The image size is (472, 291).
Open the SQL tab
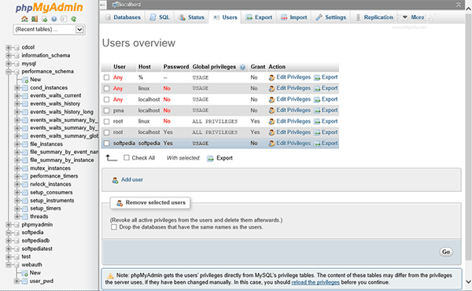[160, 17]
